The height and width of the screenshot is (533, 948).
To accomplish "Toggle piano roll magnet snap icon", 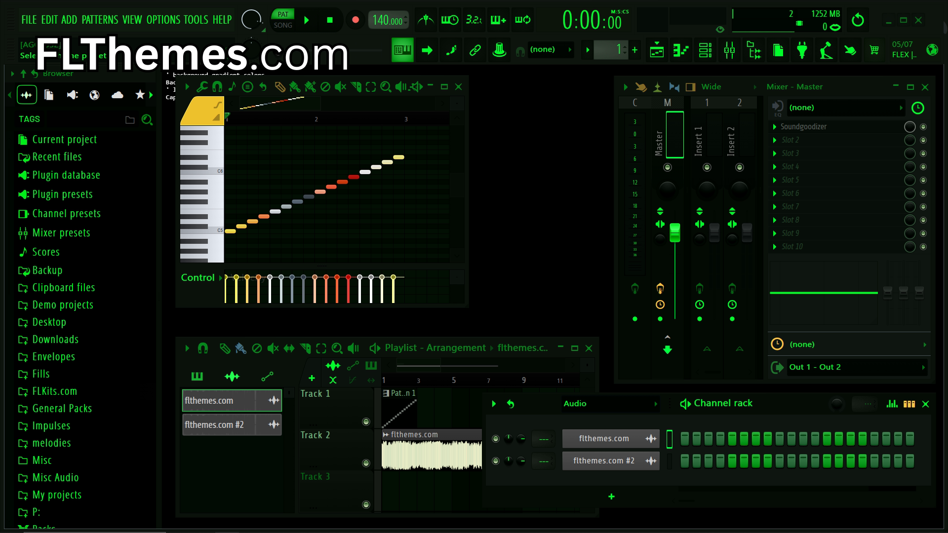I will [x=217, y=87].
